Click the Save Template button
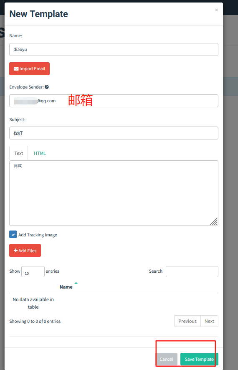 click(199, 359)
